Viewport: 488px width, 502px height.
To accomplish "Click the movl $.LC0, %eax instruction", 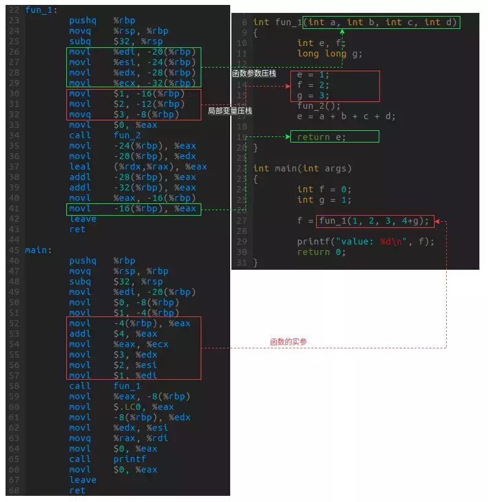I will click(121, 407).
